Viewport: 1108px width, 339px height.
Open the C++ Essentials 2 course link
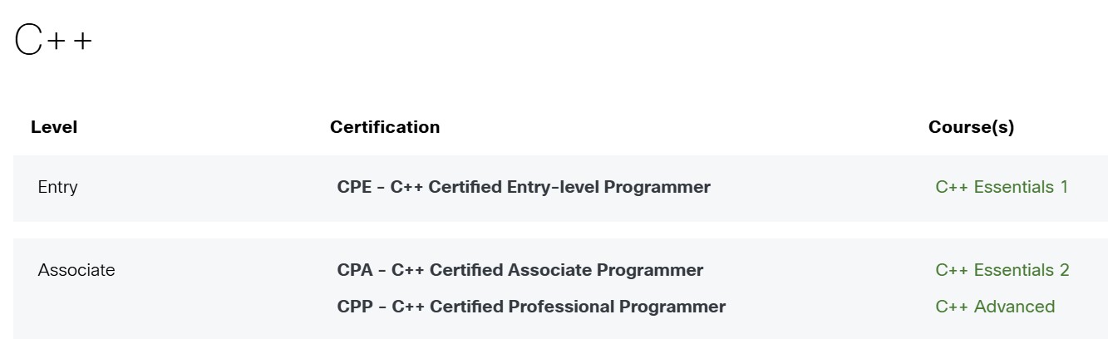[x=1002, y=270]
